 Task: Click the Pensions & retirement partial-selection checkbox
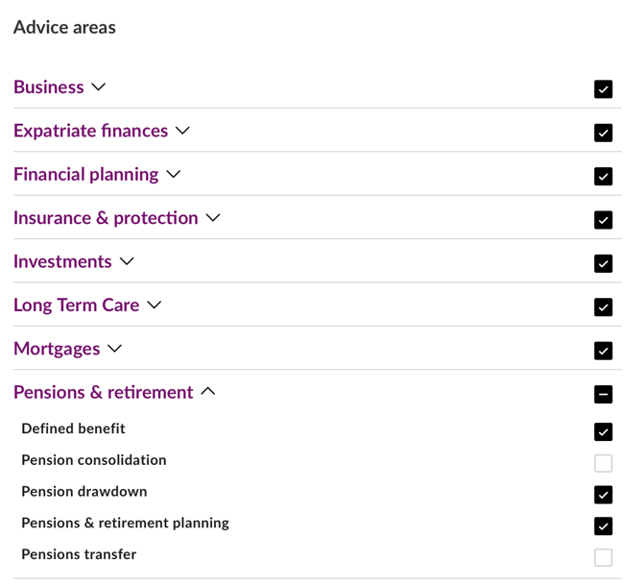click(603, 394)
